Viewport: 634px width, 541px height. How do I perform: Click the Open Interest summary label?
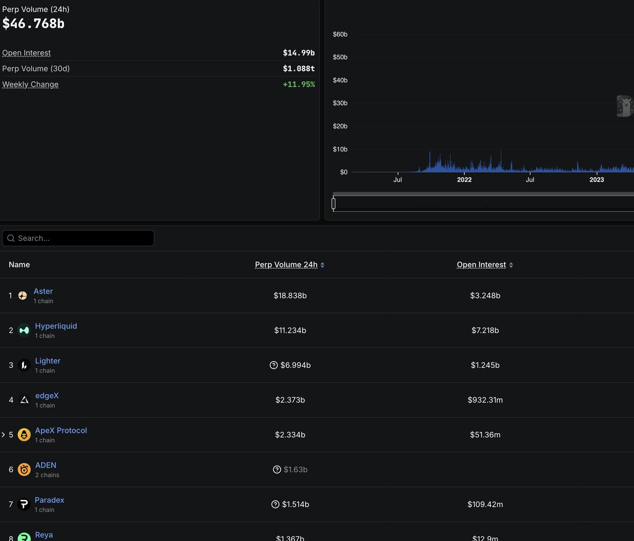26,53
